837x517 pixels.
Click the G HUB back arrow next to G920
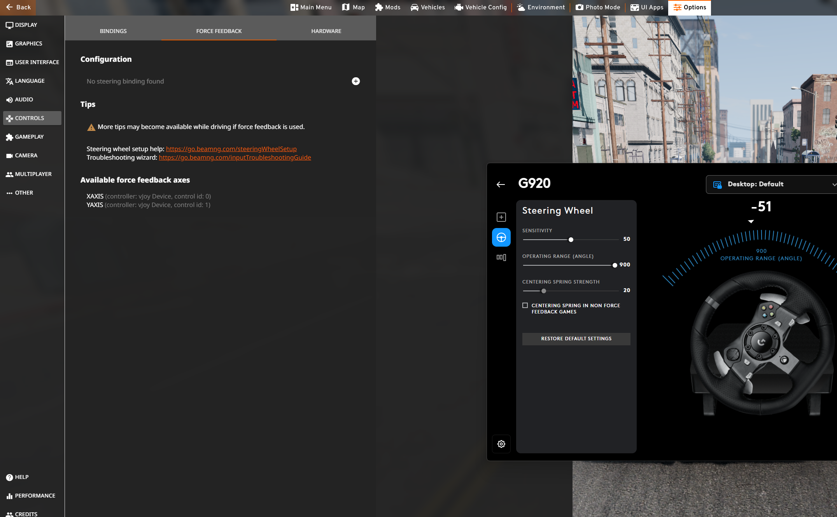coord(501,185)
